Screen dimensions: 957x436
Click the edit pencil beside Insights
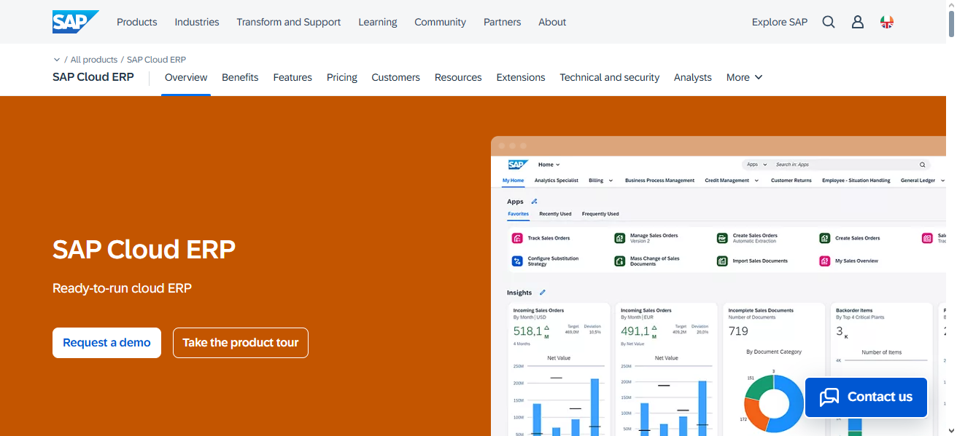(x=542, y=292)
